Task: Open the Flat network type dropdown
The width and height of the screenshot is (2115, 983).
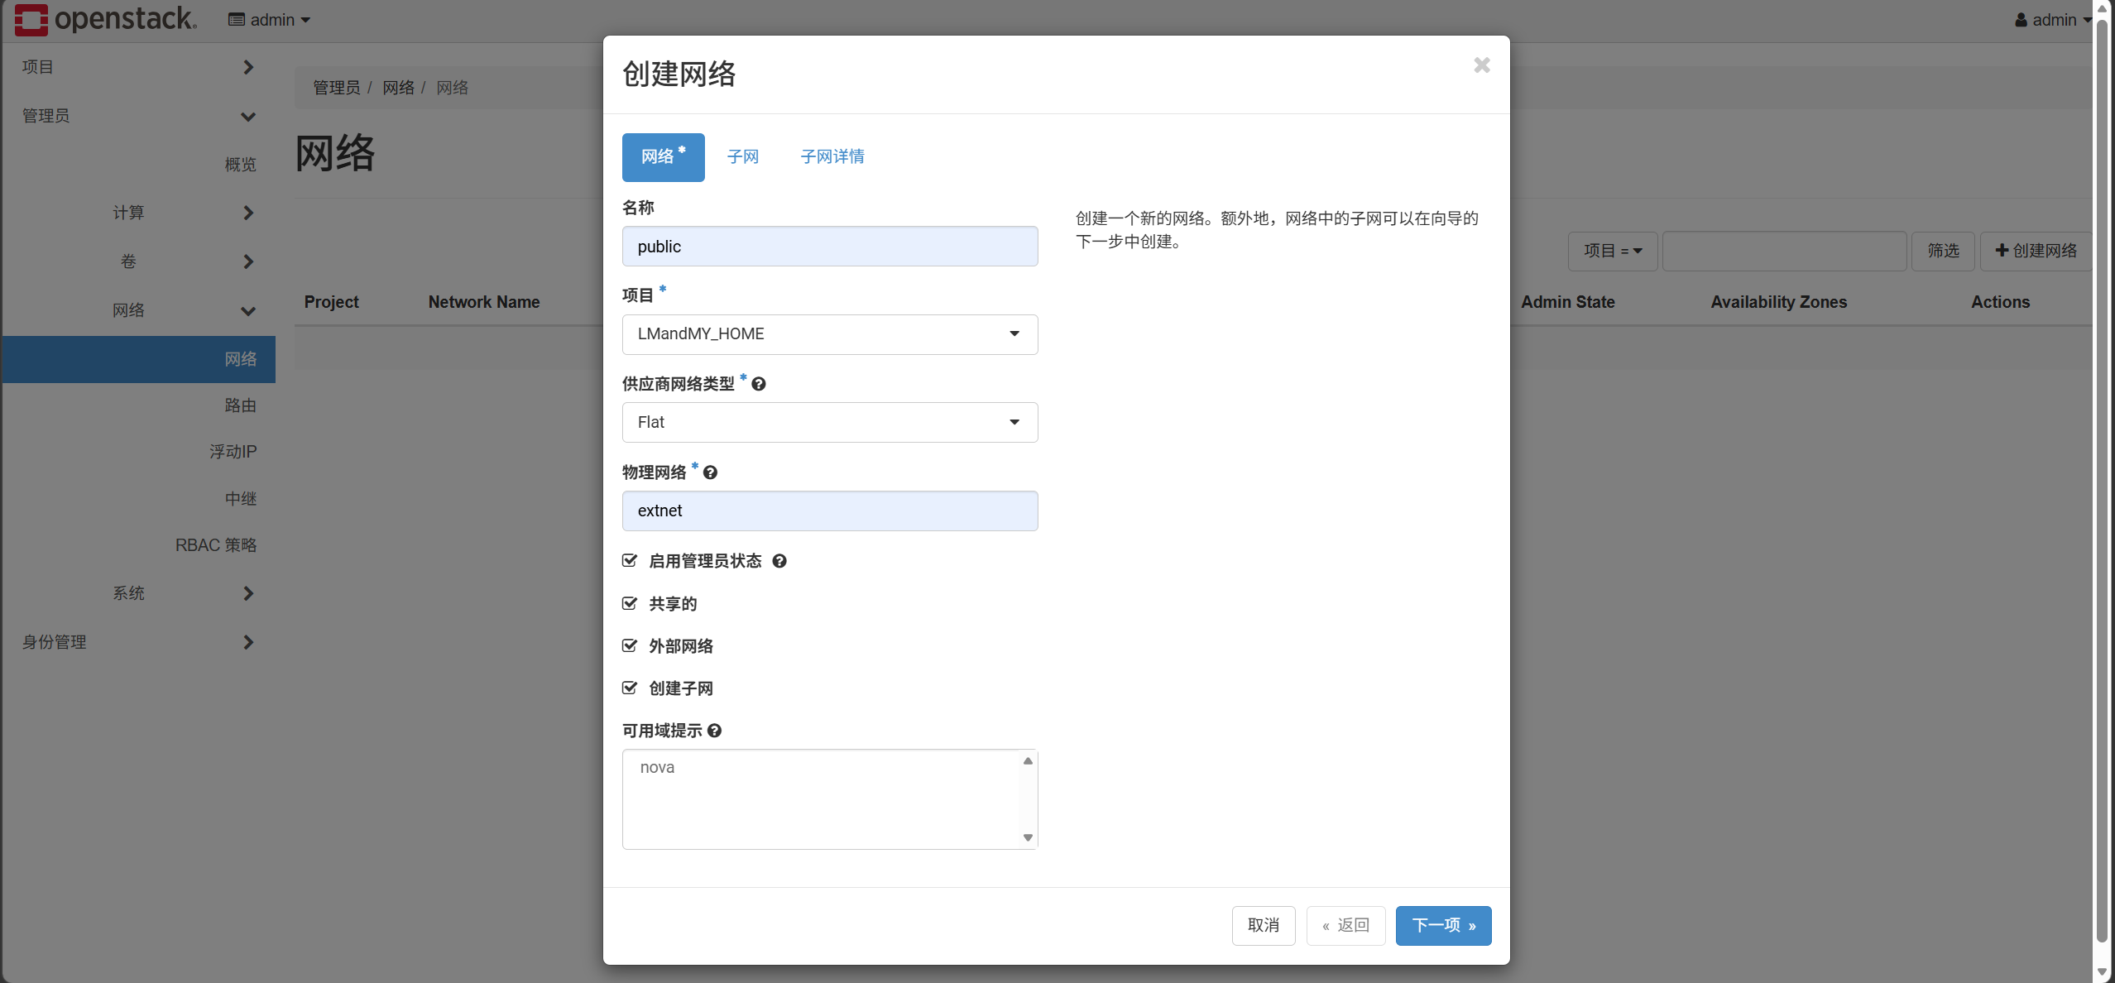Action: 830,422
